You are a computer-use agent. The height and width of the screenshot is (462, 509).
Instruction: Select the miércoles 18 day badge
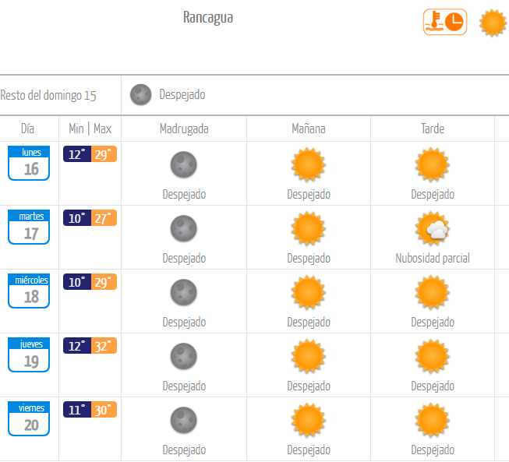pos(29,291)
